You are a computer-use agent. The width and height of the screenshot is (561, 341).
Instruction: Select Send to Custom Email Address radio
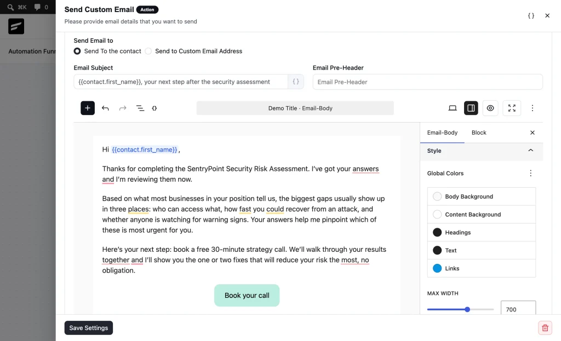[148, 51]
